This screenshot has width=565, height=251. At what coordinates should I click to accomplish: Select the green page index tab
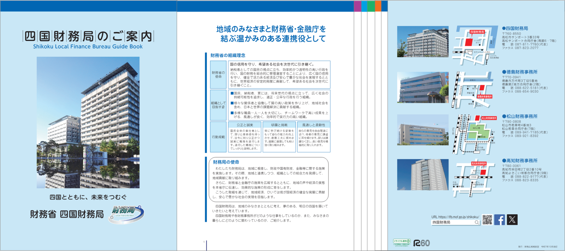point(371,6)
